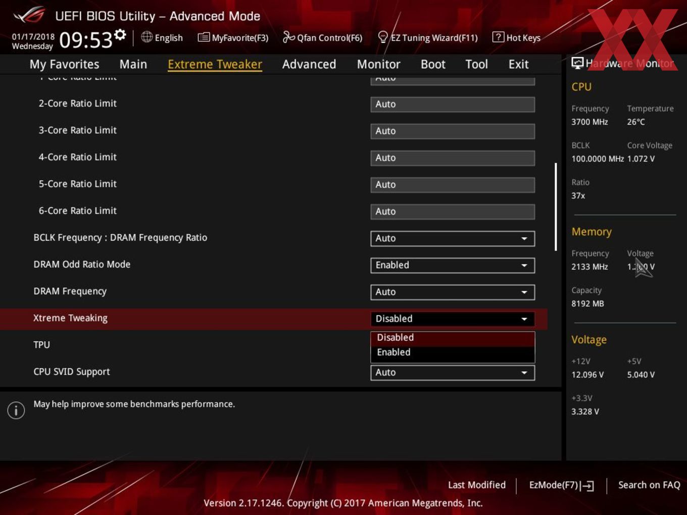Image resolution: width=687 pixels, height=515 pixels.
Task: Click the 2133 MHz memory frequency value
Action: [x=590, y=267]
